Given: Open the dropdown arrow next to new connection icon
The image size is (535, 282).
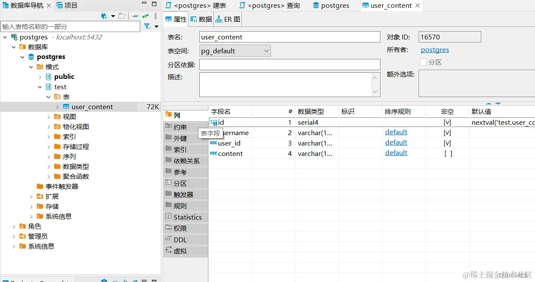Looking at the screenshot, I should click(113, 16).
